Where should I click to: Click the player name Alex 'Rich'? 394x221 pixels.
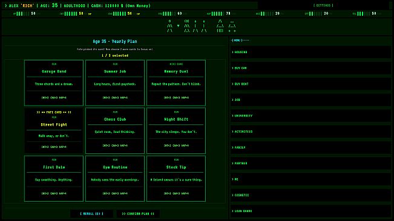21,5
